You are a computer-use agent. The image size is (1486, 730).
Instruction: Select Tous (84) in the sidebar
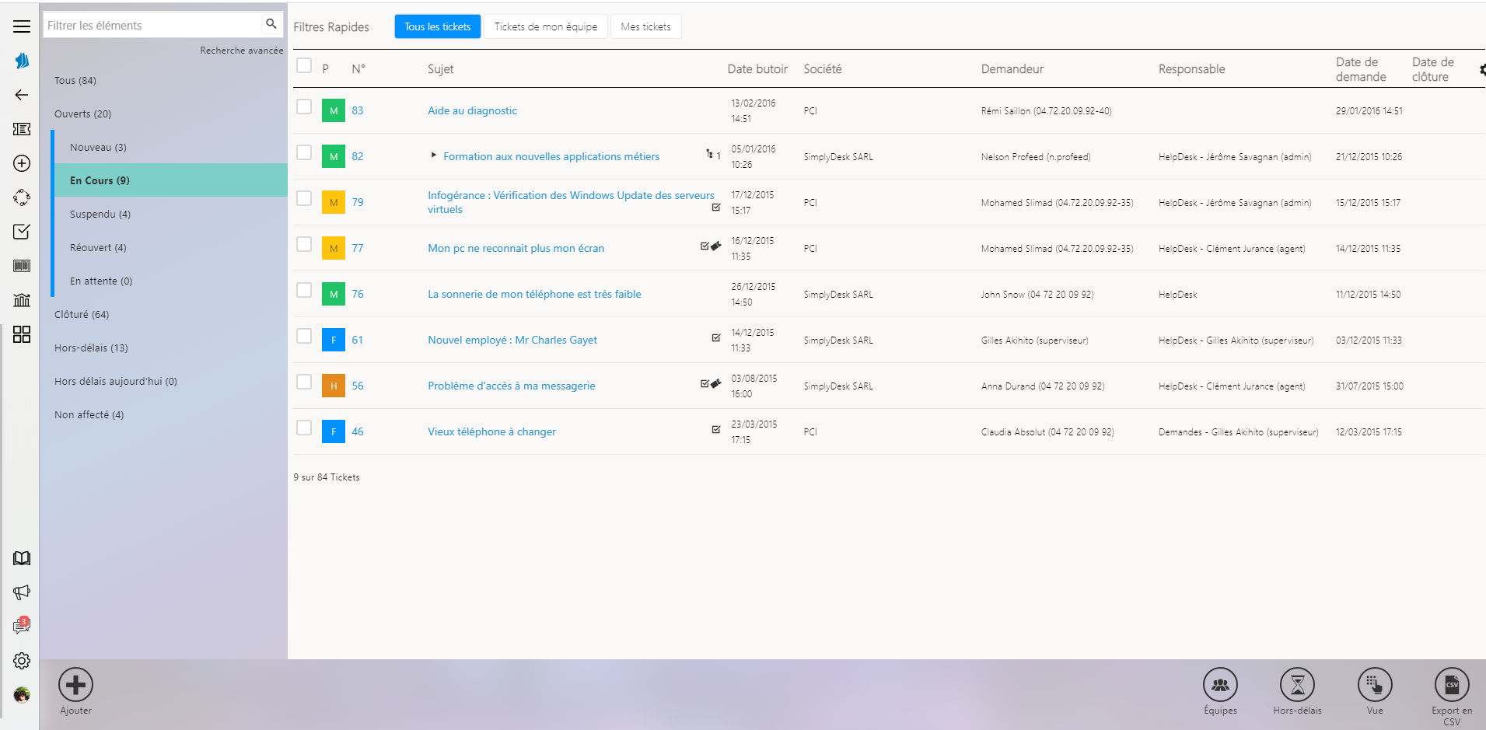click(x=75, y=81)
